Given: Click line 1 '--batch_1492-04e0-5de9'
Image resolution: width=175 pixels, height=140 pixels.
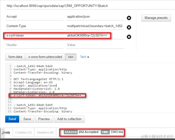Looking at the screenshot, I should pos(33,66).
